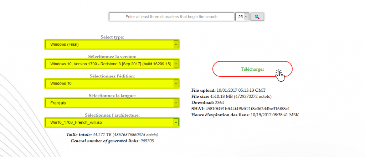Image resolution: width=365 pixels, height=157 pixels.
Task: Click the Sélectionnez l'architecture label
Action: [x=112, y=115]
